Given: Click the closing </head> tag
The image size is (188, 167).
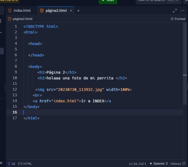Looking at the screenshot, I should click(x=36, y=55).
